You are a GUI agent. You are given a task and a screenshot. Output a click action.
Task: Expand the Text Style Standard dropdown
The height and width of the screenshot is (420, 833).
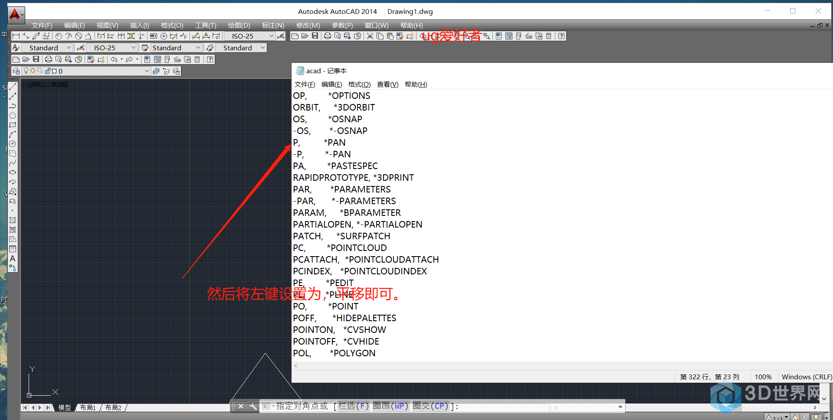[x=69, y=48]
